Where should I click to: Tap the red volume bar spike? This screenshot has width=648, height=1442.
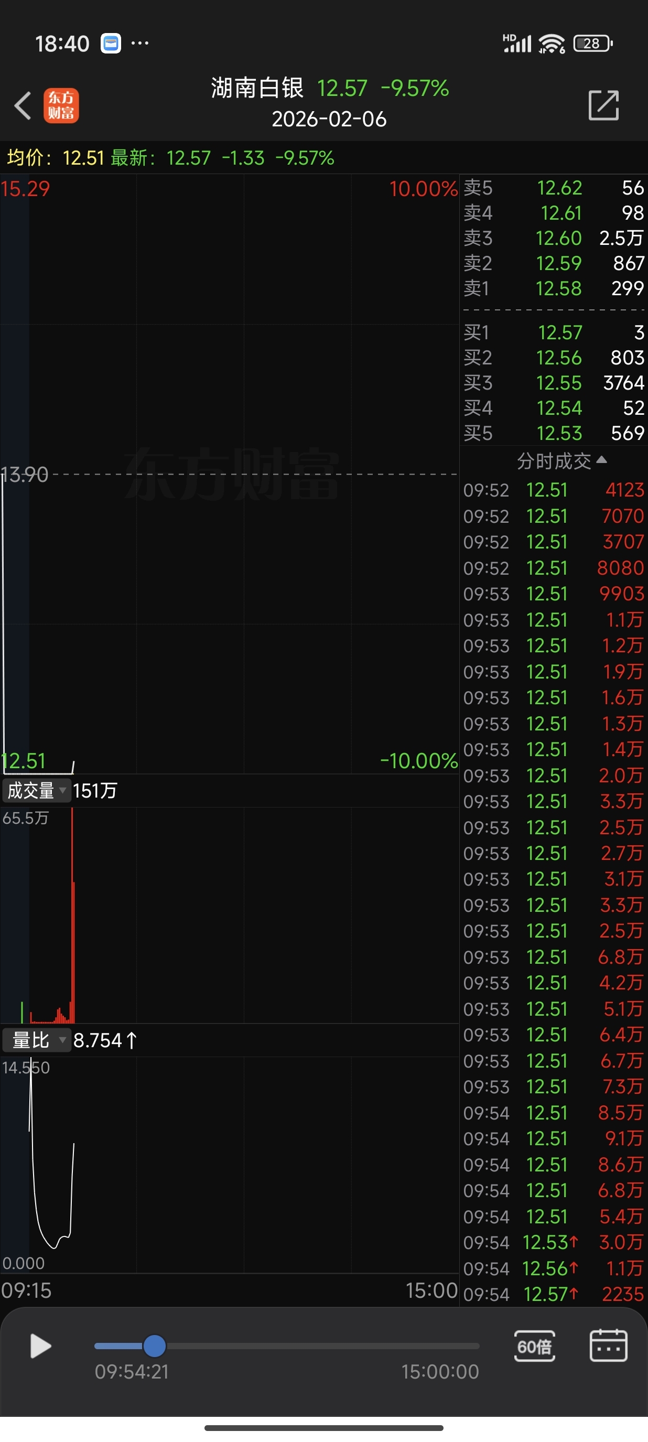(x=72, y=914)
